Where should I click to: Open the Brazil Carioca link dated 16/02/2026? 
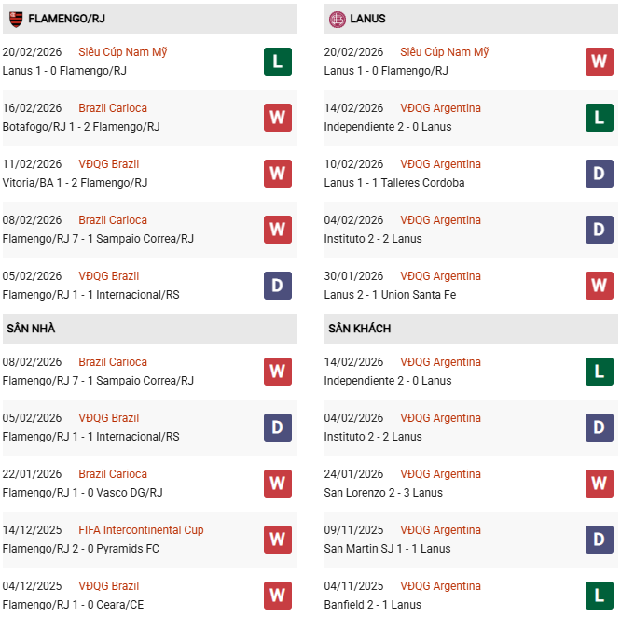pos(113,108)
